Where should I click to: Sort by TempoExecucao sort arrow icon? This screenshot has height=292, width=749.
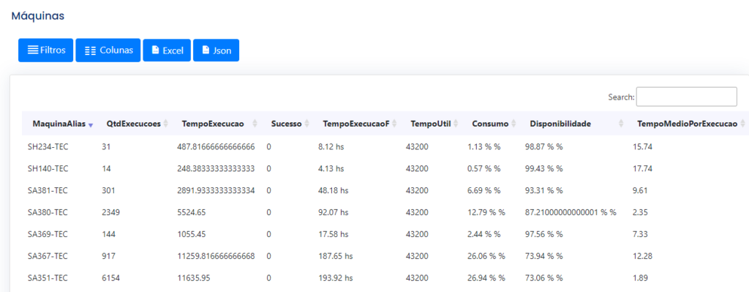pos(255,124)
